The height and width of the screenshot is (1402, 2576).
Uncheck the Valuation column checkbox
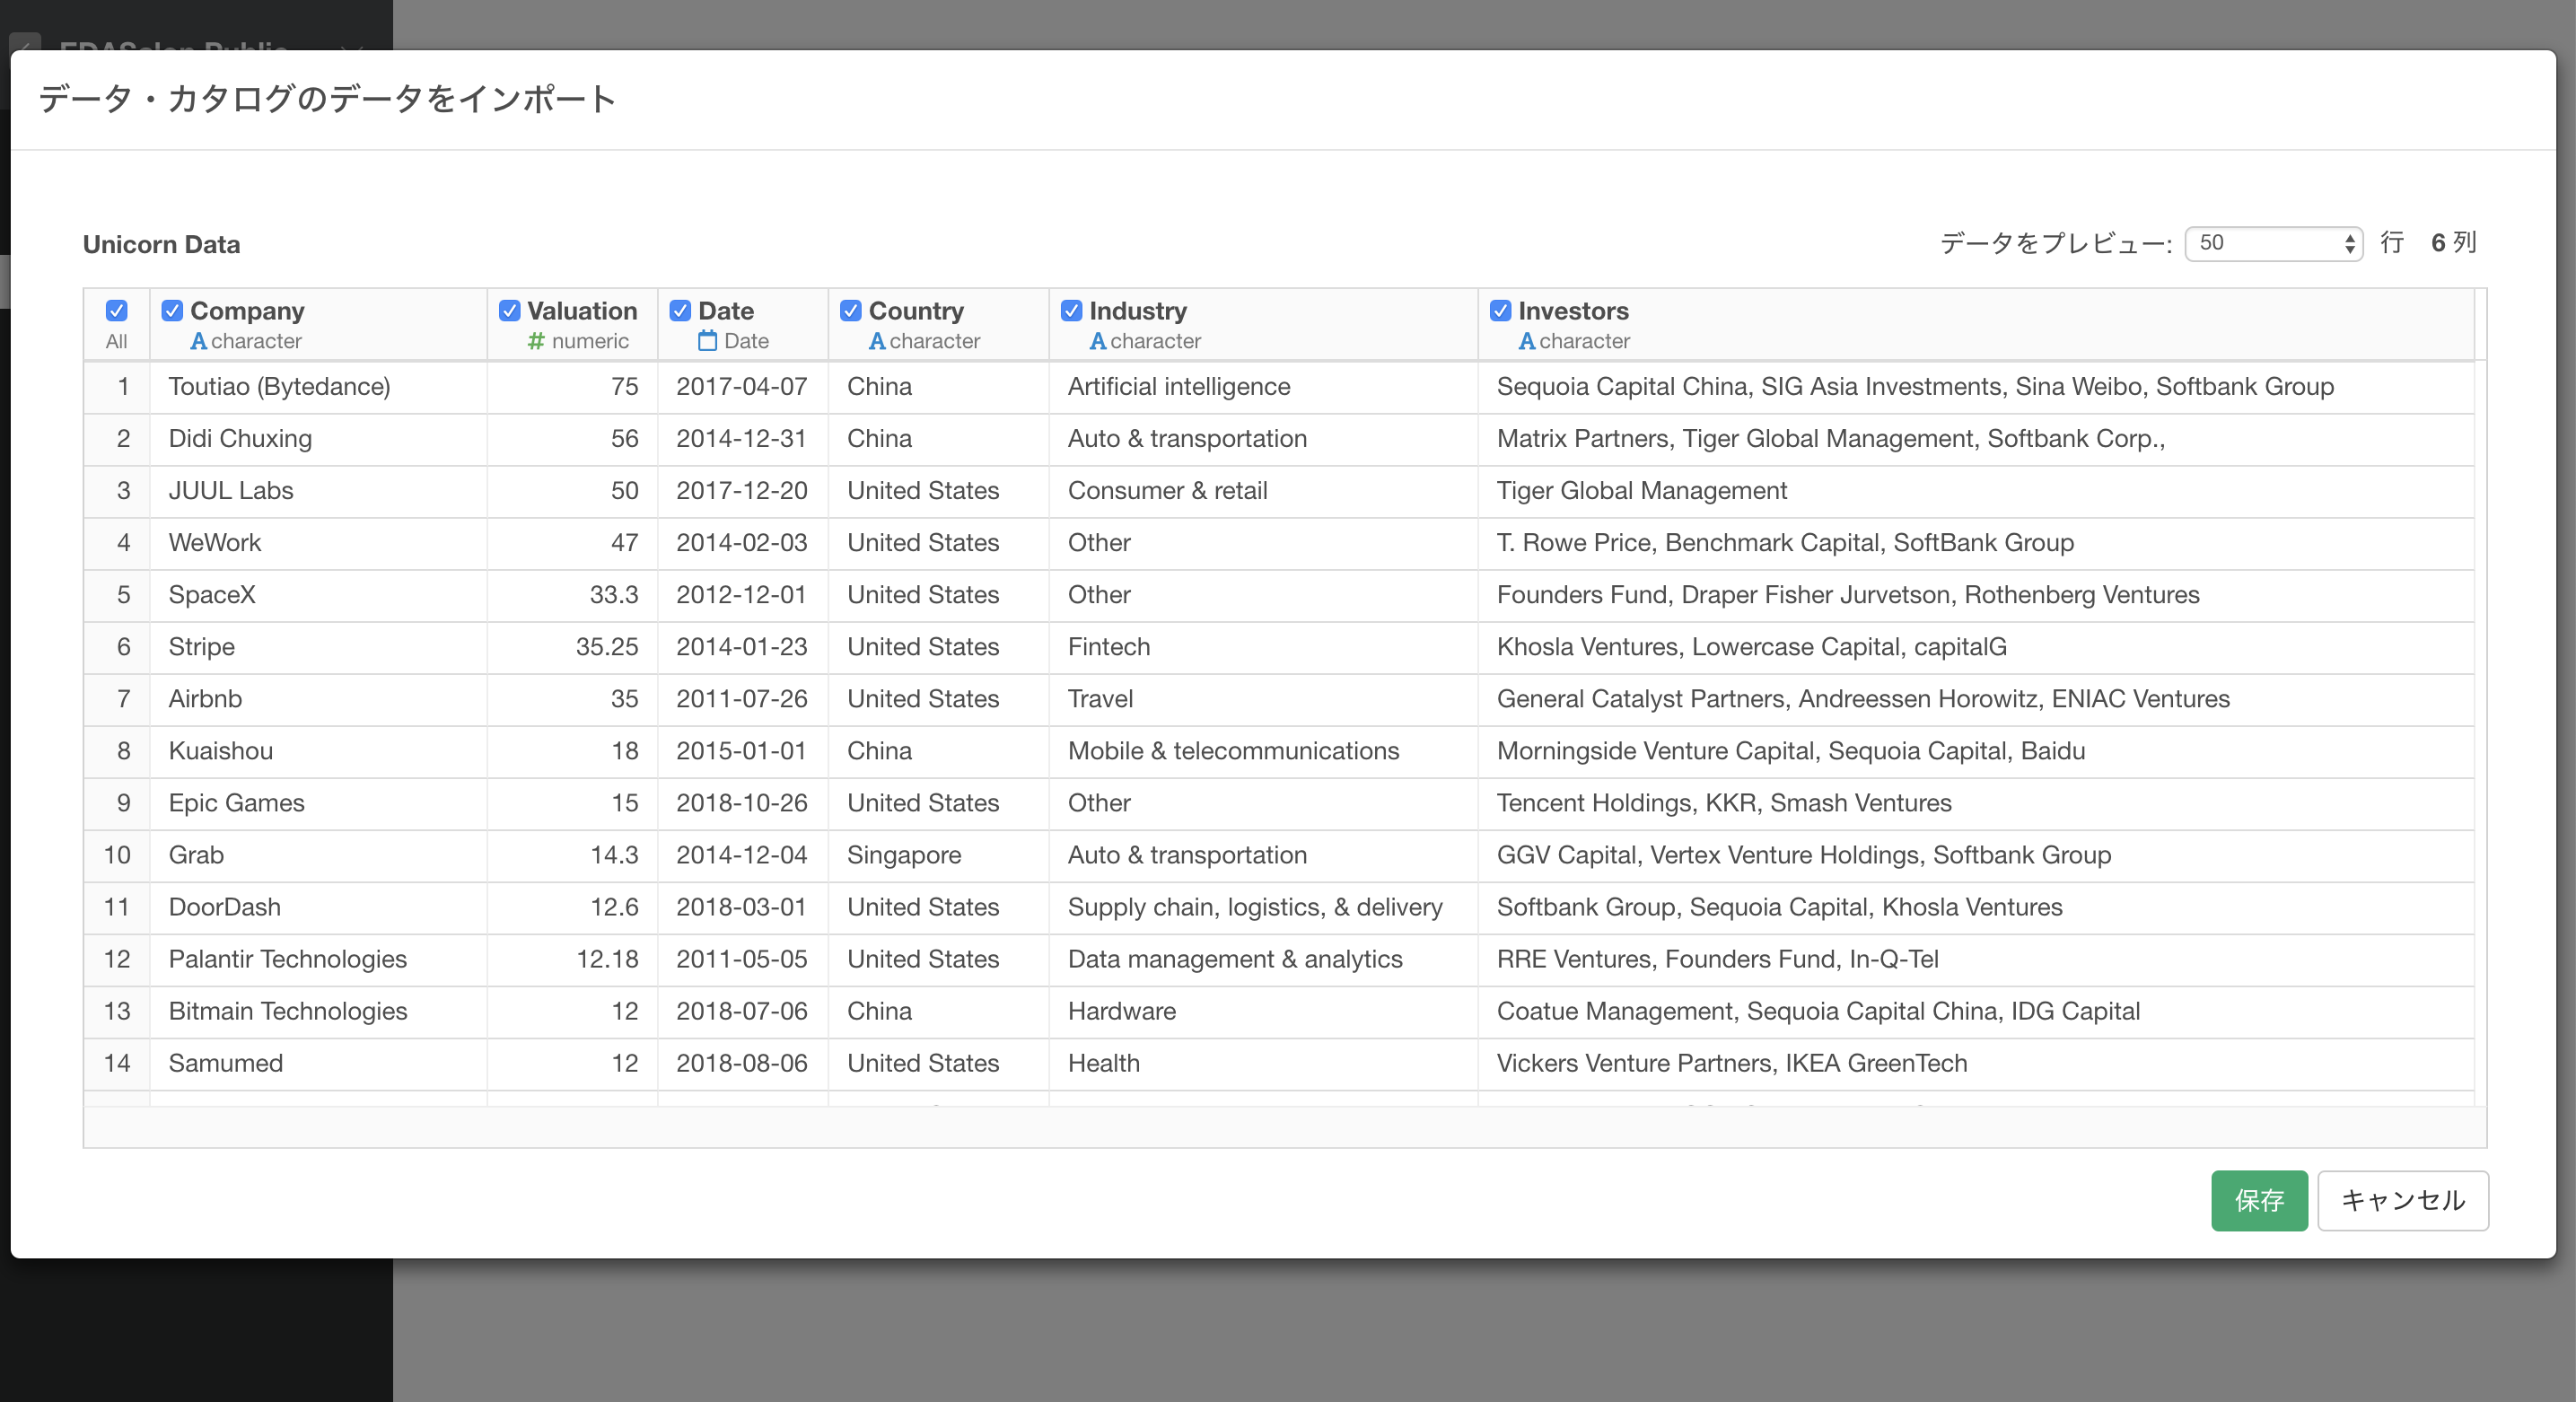(x=509, y=311)
